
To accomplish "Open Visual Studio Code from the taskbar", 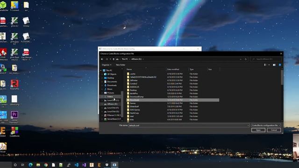I will [x=76, y=165].
